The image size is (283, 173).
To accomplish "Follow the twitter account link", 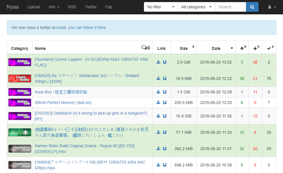I will coord(87,27).
